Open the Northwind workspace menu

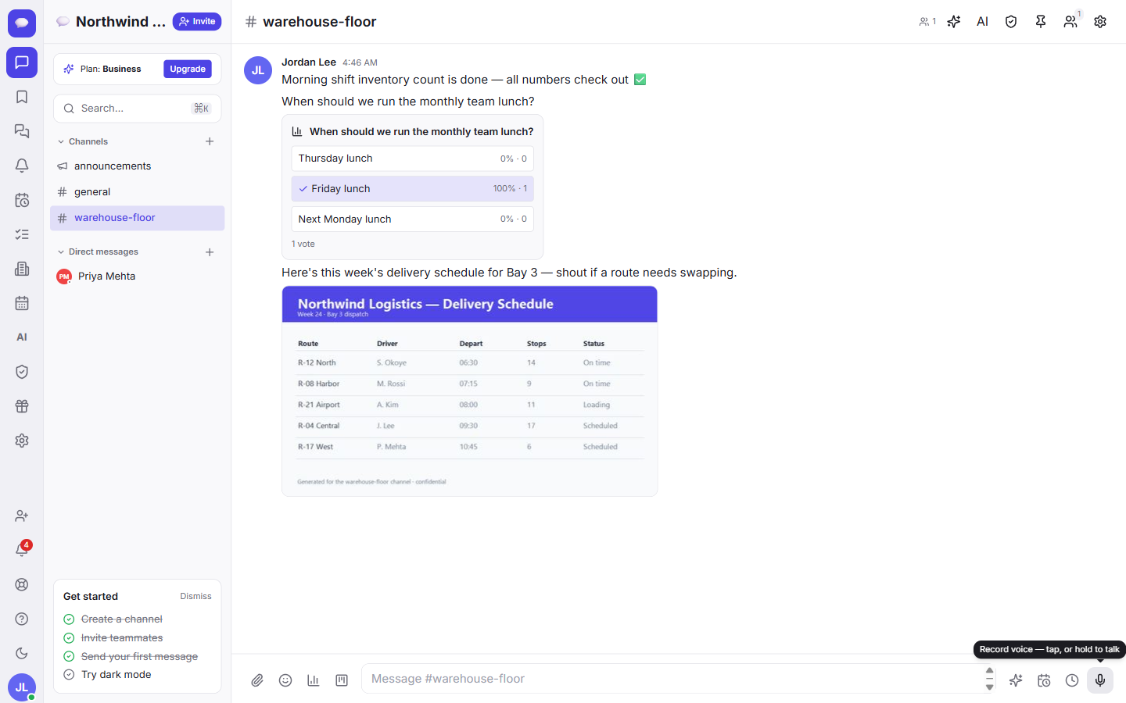point(111,22)
